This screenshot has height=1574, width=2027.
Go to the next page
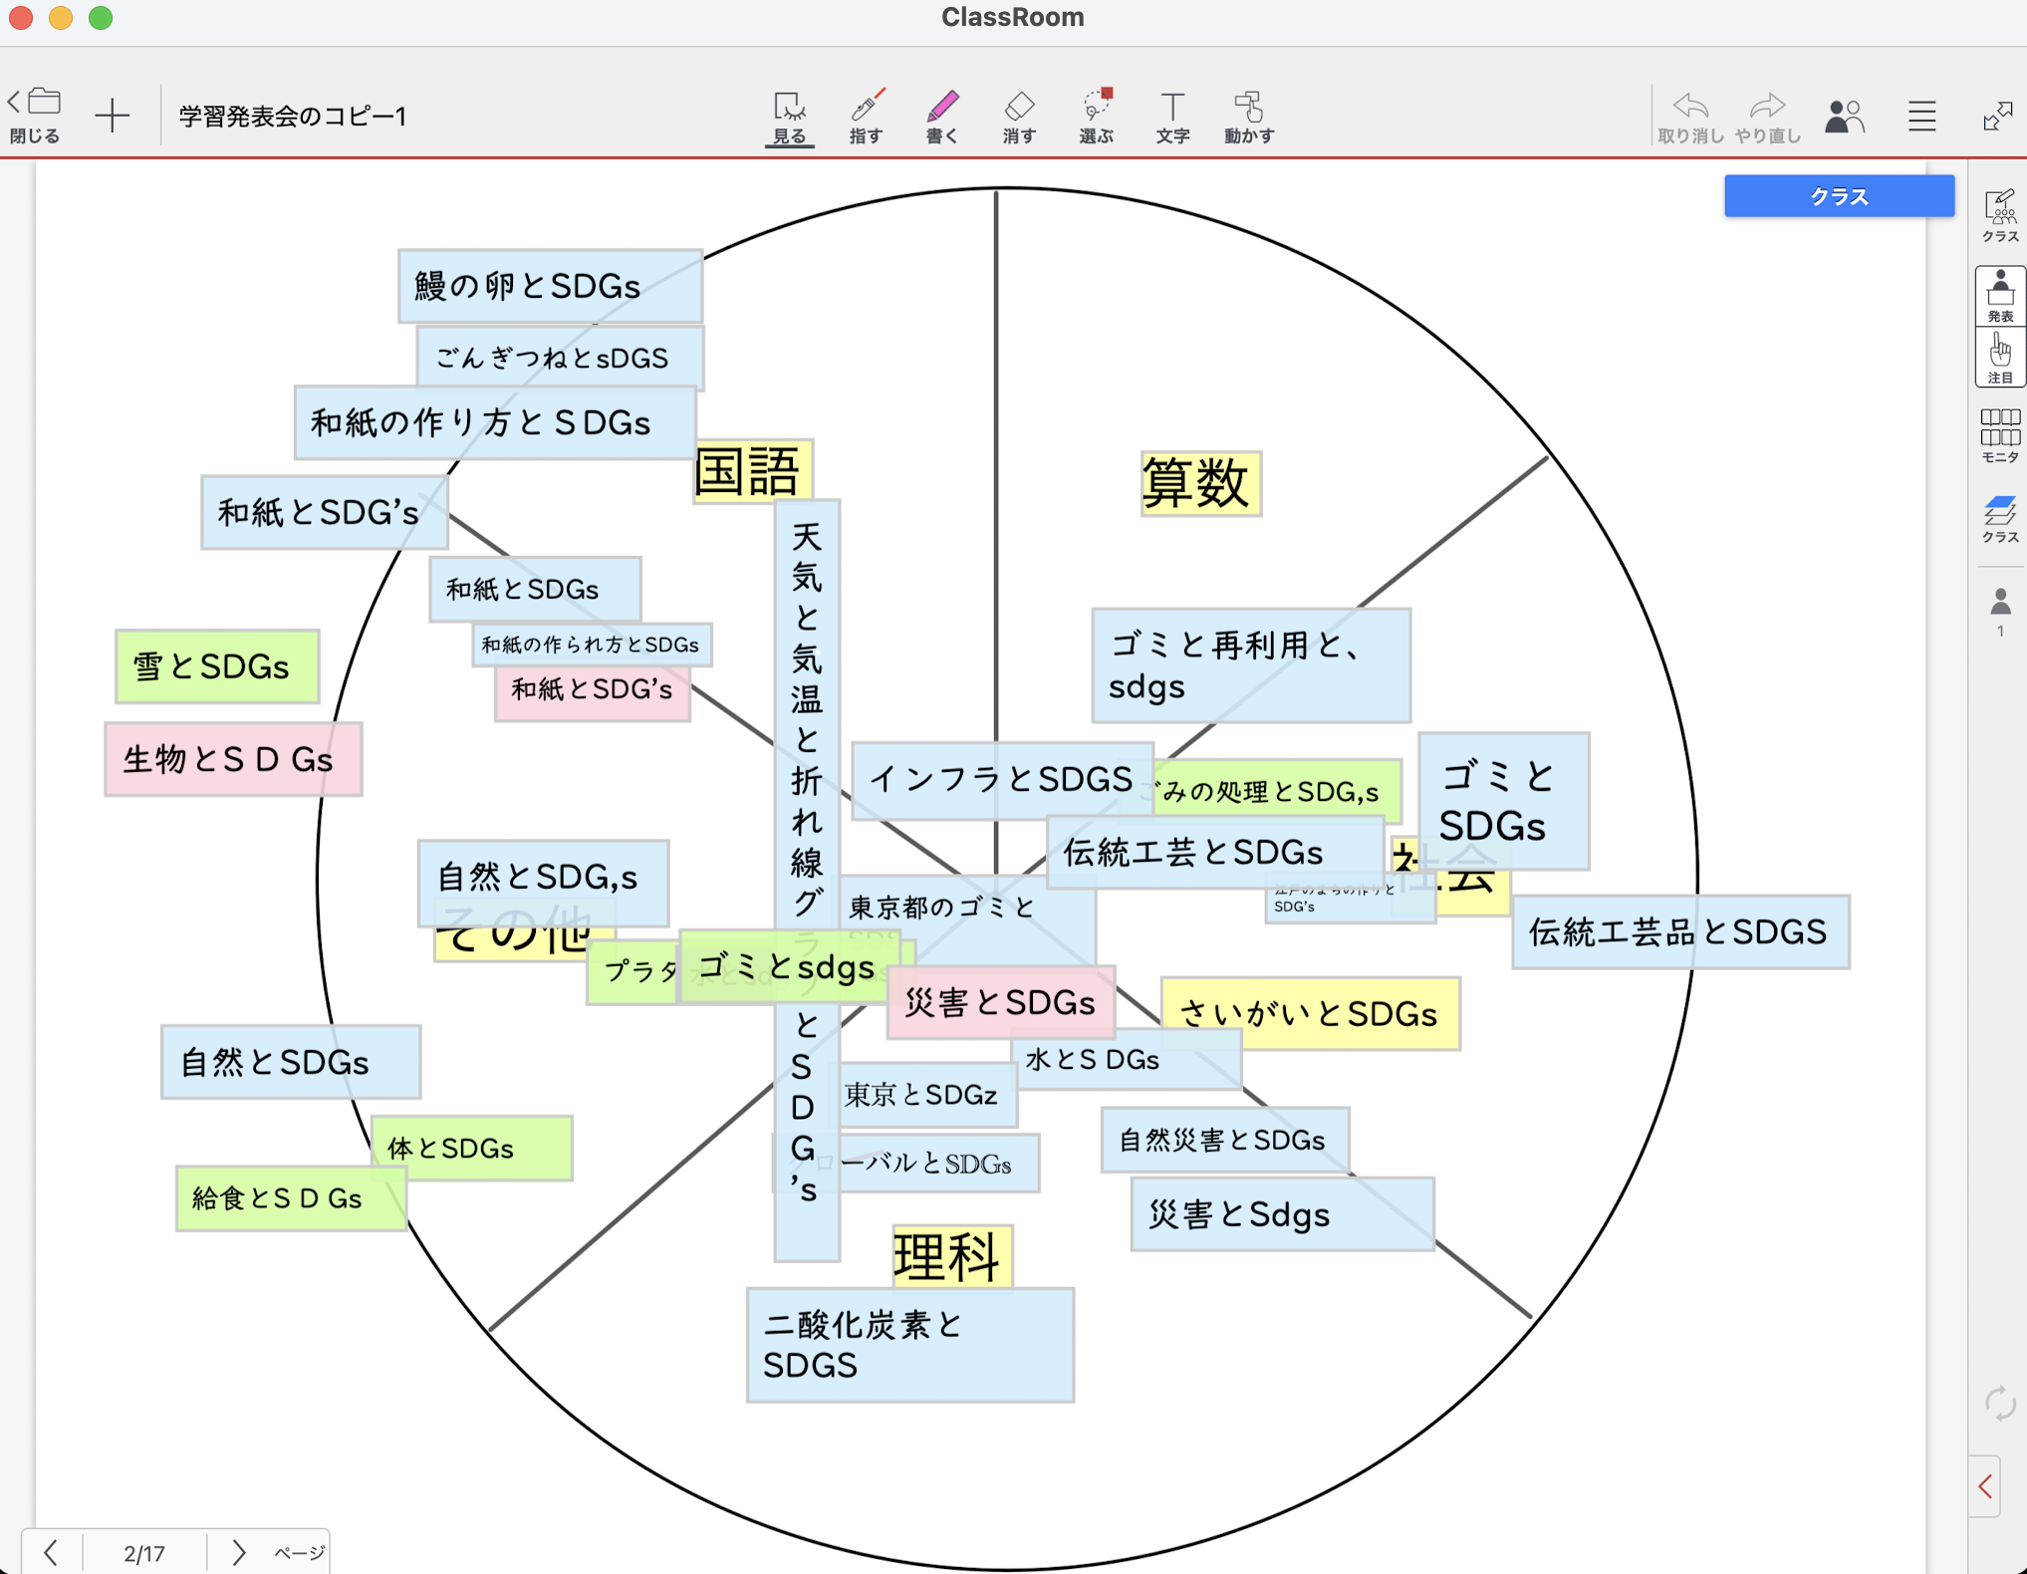coord(238,1552)
